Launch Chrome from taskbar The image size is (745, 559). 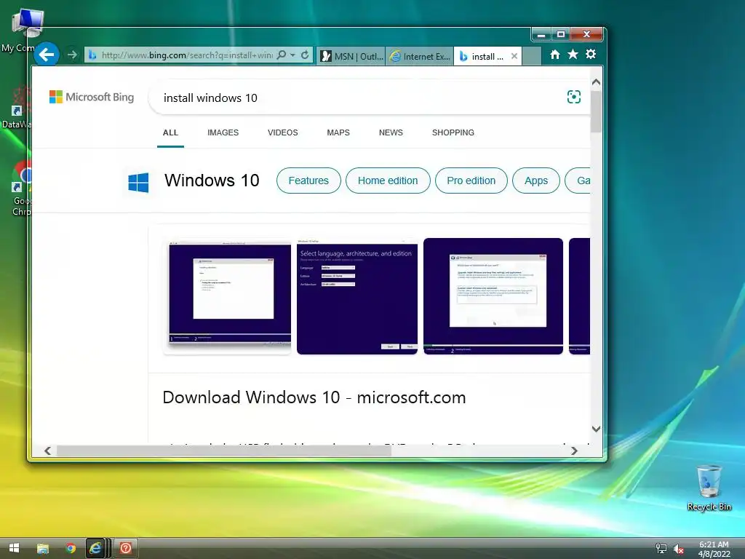pyautogui.click(x=71, y=549)
